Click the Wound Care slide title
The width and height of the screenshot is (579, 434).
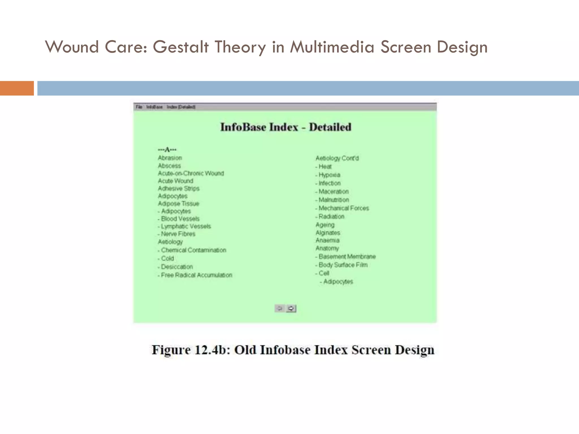coord(266,47)
